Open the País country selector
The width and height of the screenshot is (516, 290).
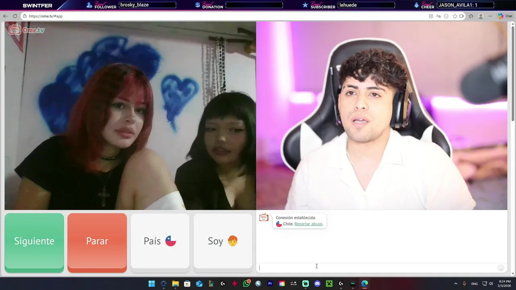(x=160, y=241)
